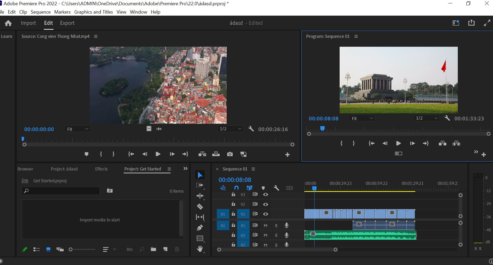This screenshot has height=265, width=493.
Task: Switch to Project: ádasd tab
Action: [64, 169]
